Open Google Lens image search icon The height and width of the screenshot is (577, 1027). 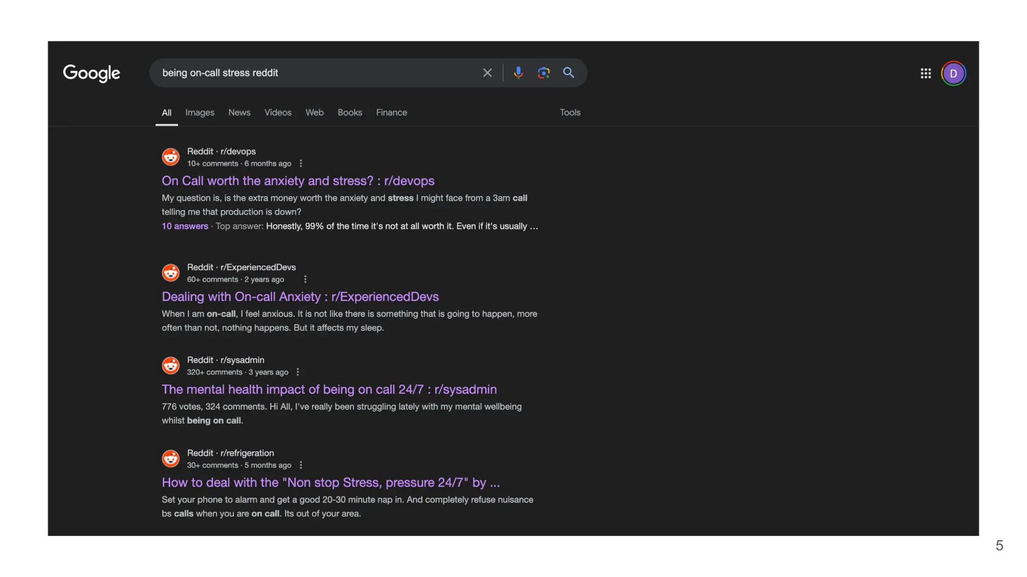[544, 73]
